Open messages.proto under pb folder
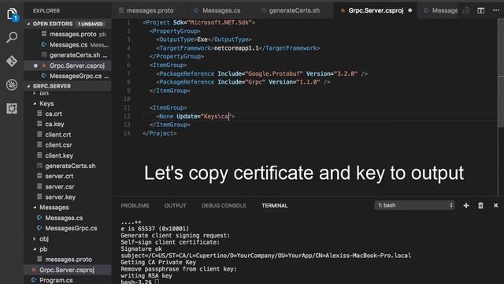Screen dimensions: 504x284 (x=68, y=260)
